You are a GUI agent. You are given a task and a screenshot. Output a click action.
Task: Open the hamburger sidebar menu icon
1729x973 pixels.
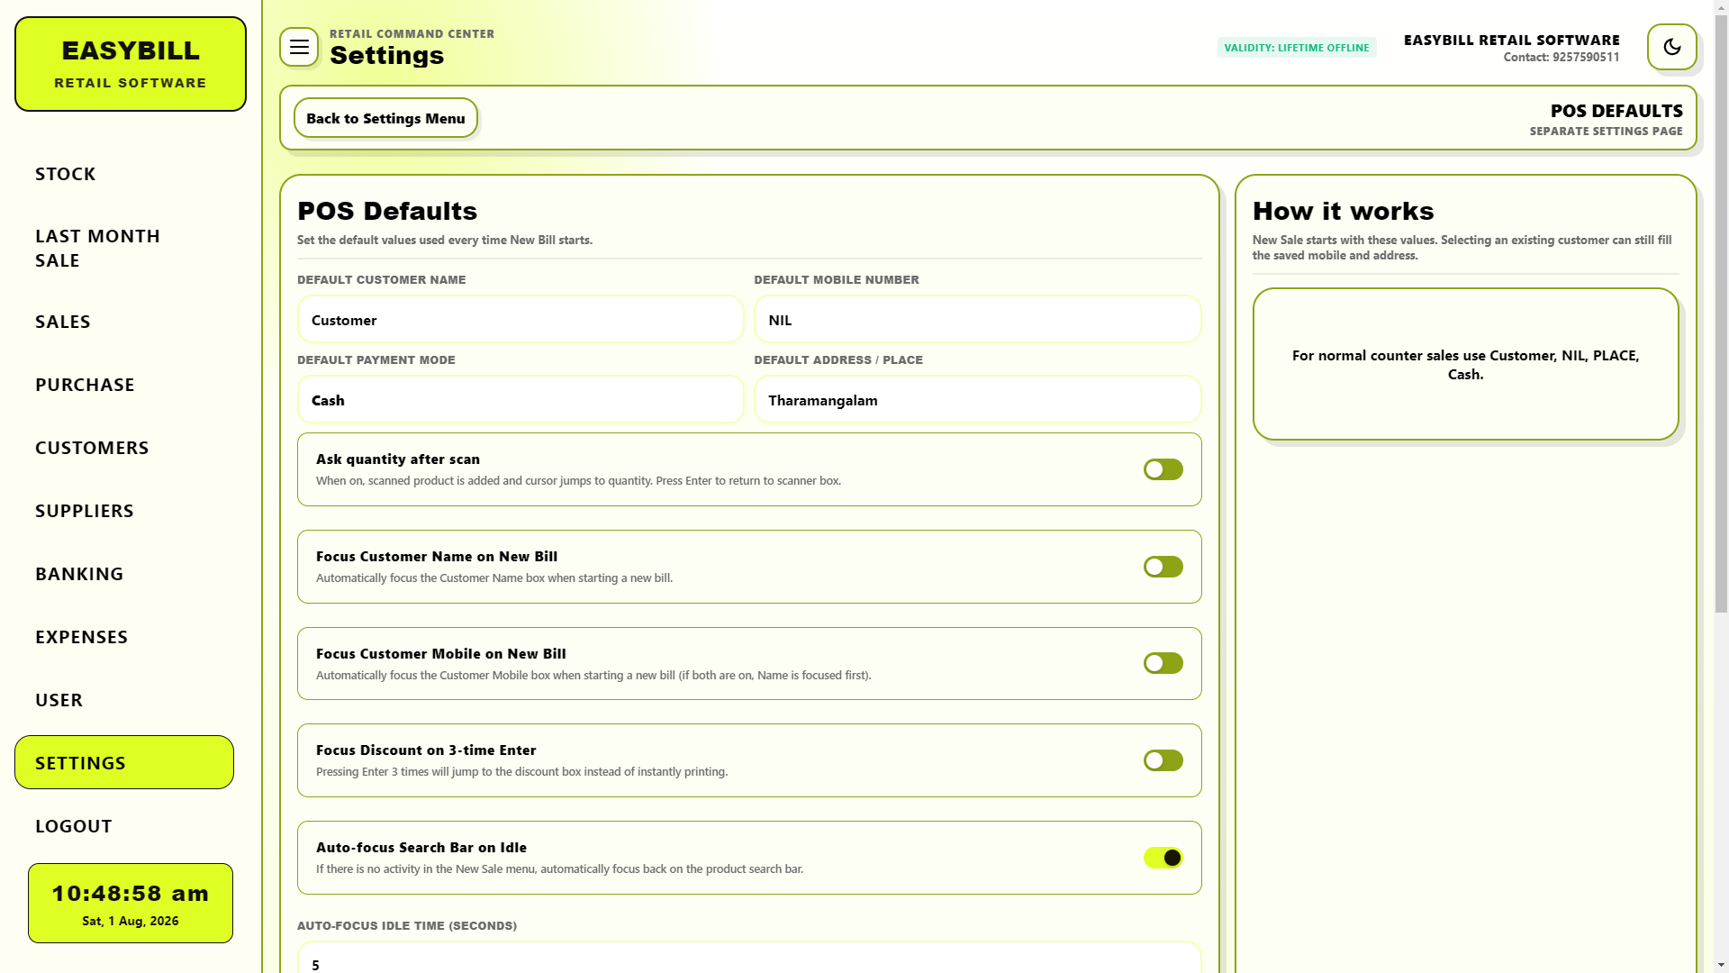point(299,47)
